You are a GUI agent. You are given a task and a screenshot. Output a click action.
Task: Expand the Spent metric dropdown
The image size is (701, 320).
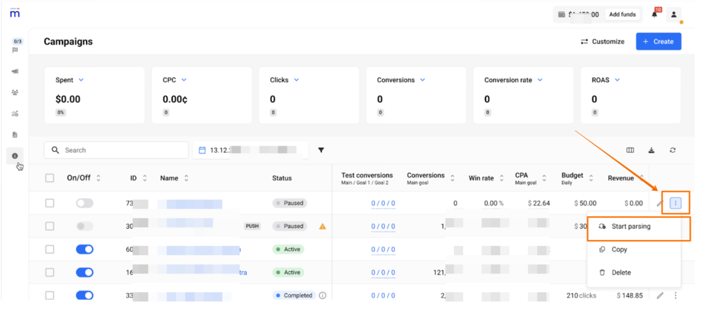coord(81,80)
